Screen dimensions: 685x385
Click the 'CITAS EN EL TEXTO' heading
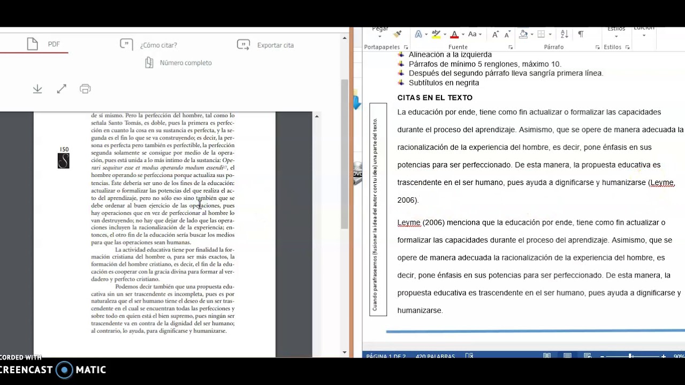pyautogui.click(x=435, y=98)
